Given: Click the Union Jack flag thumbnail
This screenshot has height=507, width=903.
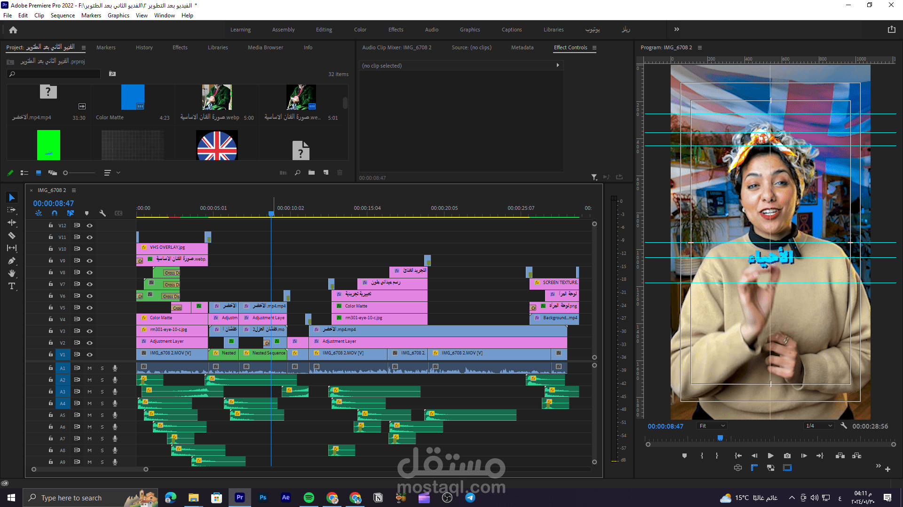Looking at the screenshot, I should point(217,146).
